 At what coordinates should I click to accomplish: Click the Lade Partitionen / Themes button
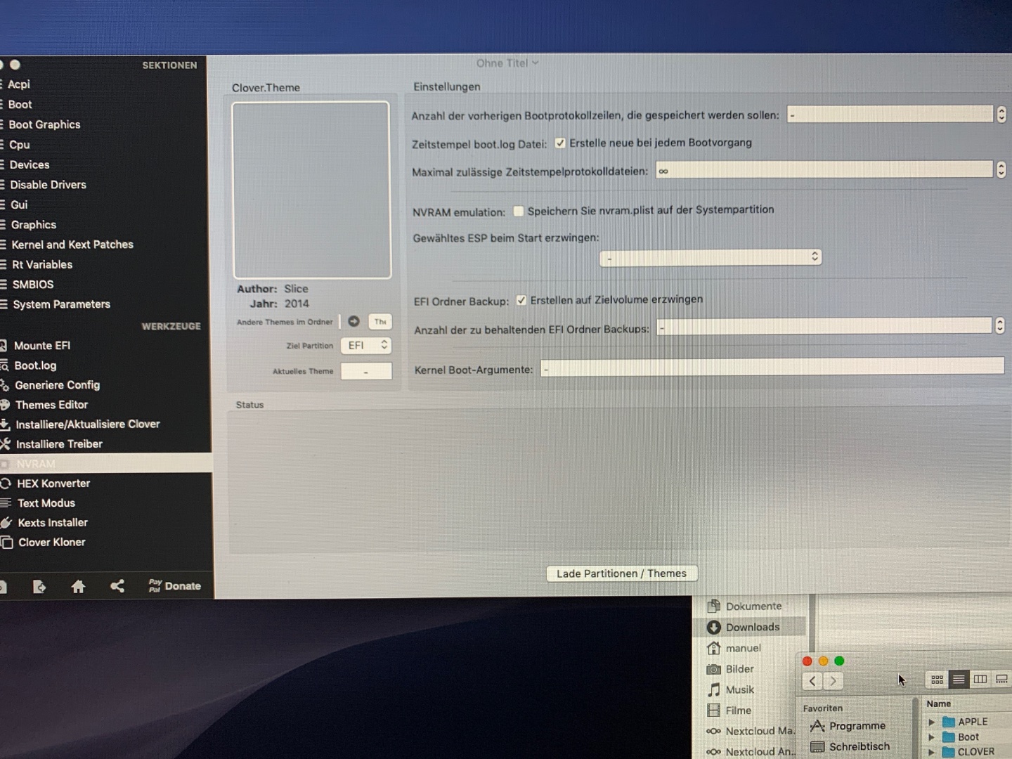(x=621, y=573)
